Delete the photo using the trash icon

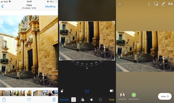click(54, 100)
